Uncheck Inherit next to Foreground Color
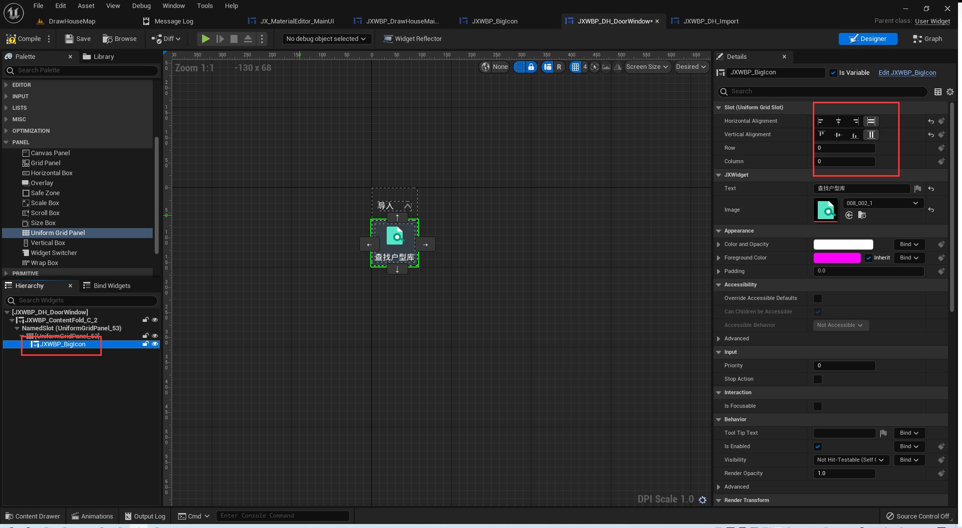This screenshot has width=962, height=528. tap(868, 258)
